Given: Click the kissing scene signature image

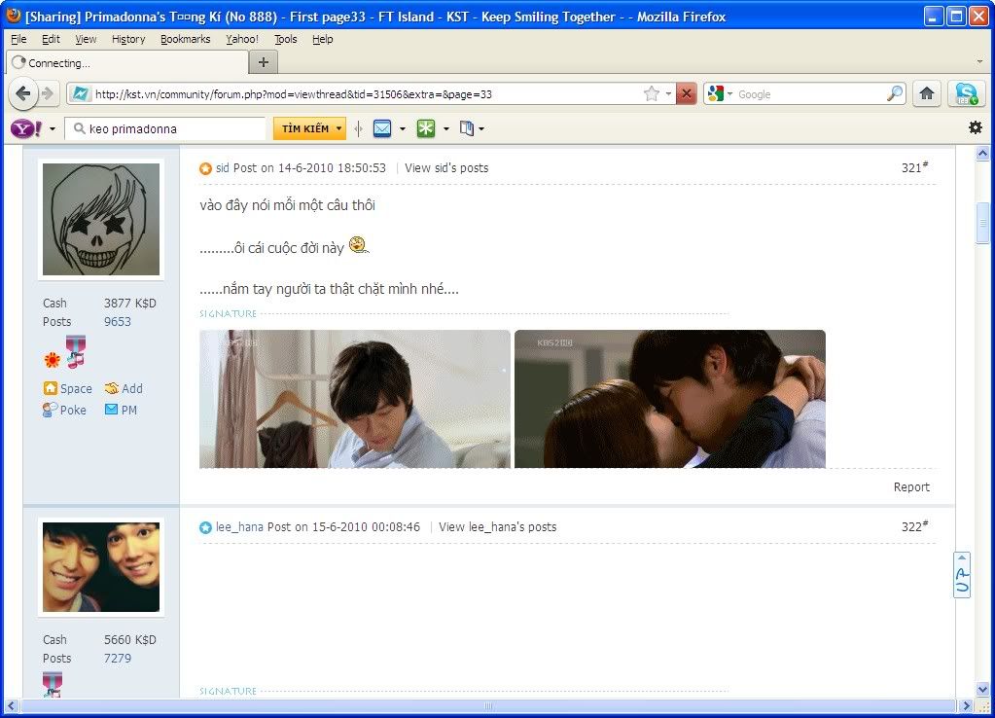Looking at the screenshot, I should pyautogui.click(x=669, y=399).
